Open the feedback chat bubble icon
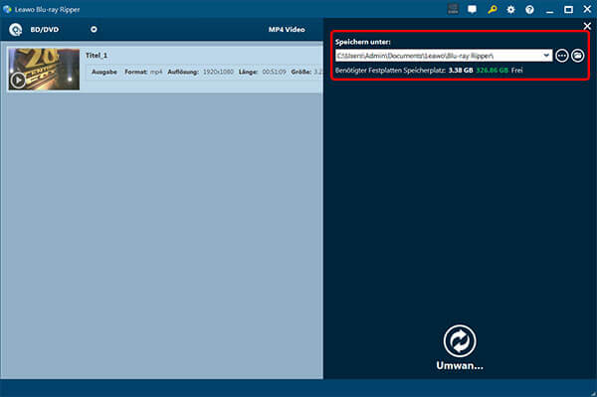Viewport: 597px width, 397px height. 472,9
